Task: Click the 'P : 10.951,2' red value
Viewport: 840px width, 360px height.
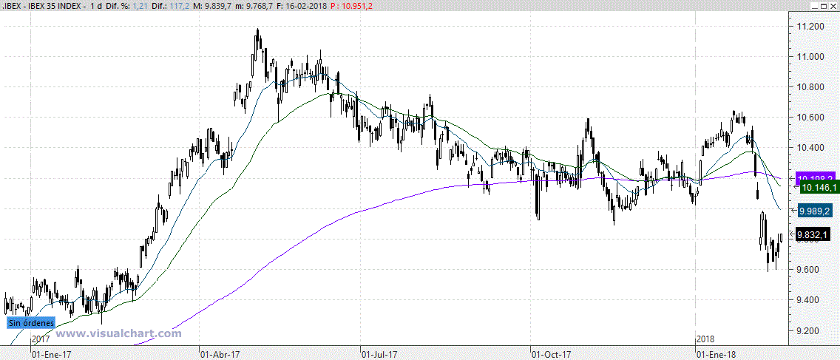Action: pyautogui.click(x=351, y=5)
